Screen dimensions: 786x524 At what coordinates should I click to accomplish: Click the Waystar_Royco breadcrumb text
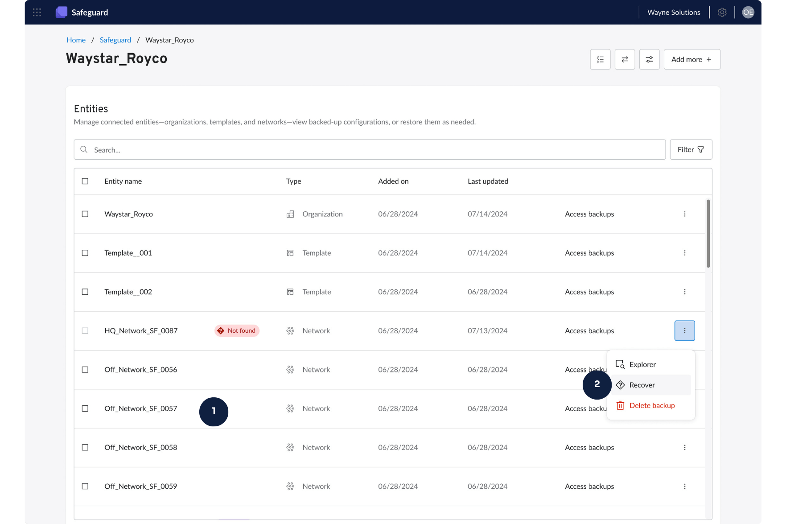pyautogui.click(x=169, y=40)
